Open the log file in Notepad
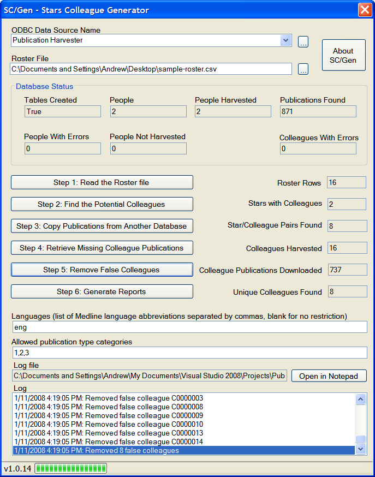Image resolution: width=375 pixels, height=477 pixels. click(329, 376)
